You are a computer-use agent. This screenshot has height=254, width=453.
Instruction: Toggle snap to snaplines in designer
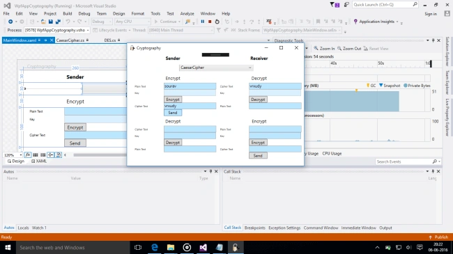point(51,154)
